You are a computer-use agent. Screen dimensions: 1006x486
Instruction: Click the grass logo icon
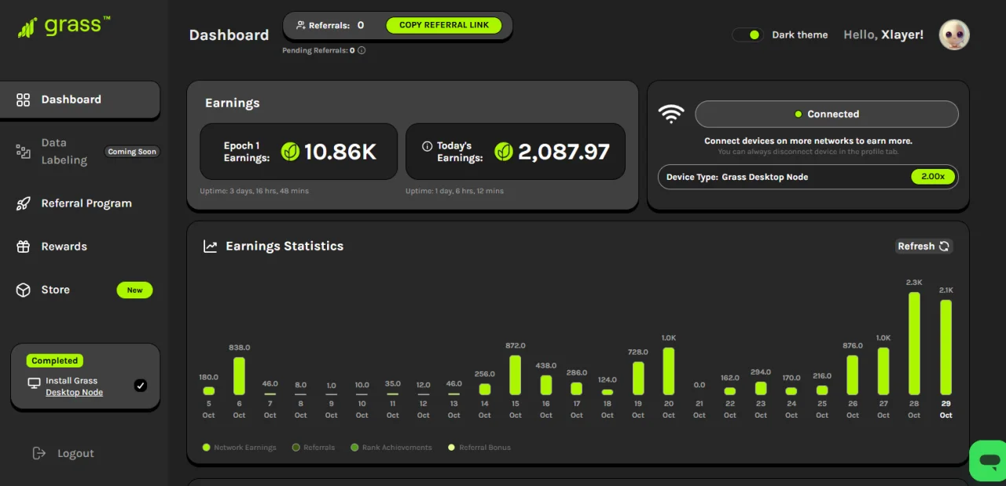pos(28,27)
